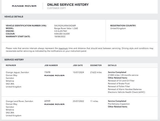Select engine value 3.0 AJ20 P6H
Image resolution: width=160 pixels, height=121 pixels.
pyautogui.click(x=61, y=31)
